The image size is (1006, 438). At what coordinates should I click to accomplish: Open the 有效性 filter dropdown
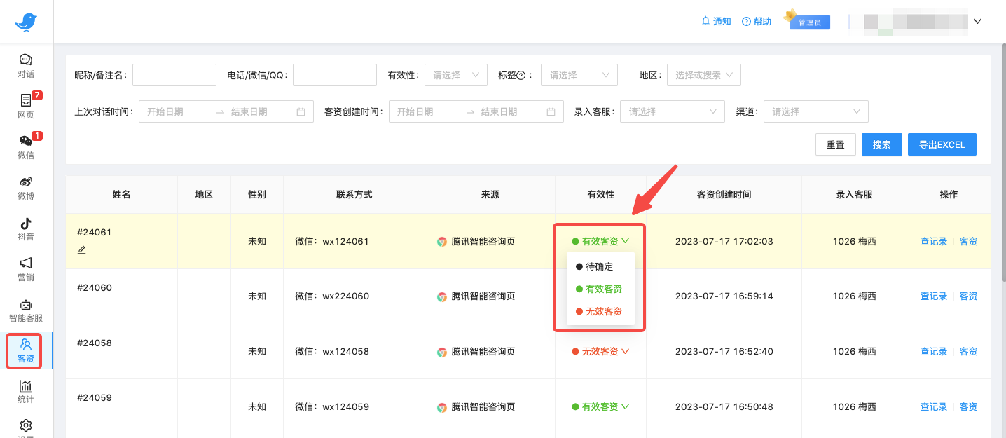455,75
